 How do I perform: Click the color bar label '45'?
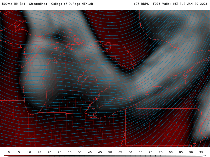tap(100, 152)
